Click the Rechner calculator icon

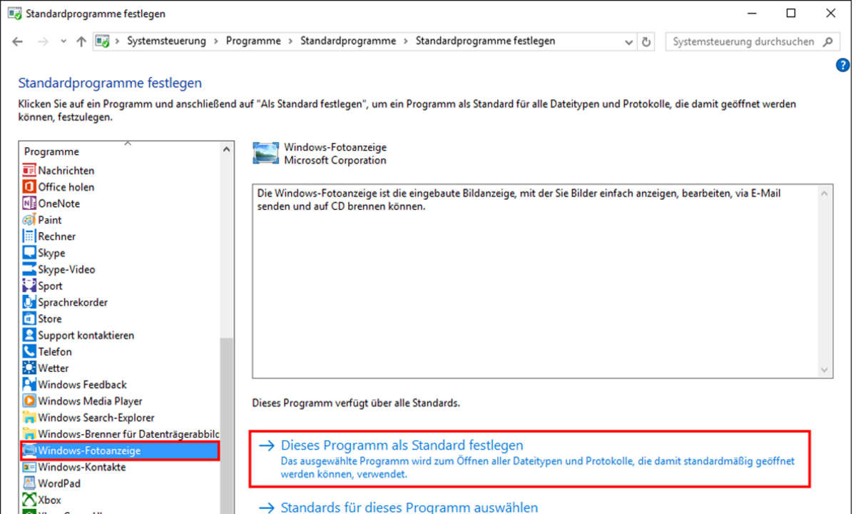29,236
